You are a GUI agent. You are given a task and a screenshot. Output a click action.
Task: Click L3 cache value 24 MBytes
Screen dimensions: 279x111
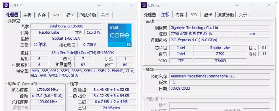click(x=111, y=108)
